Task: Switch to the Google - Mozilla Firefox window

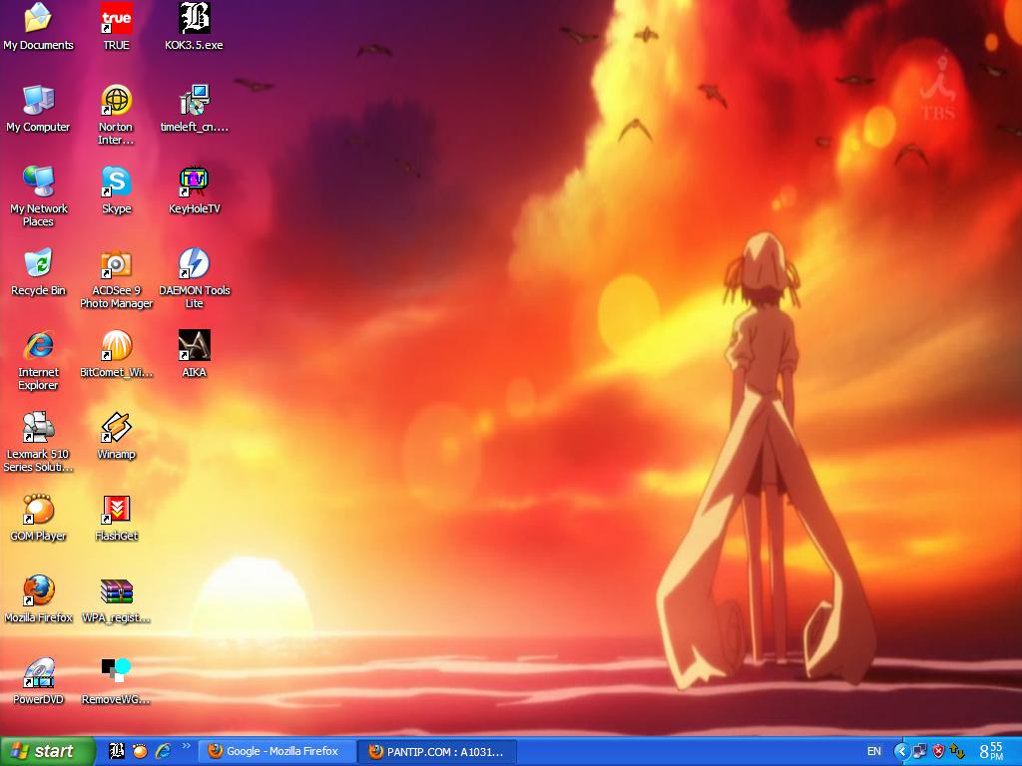Action: (277, 751)
